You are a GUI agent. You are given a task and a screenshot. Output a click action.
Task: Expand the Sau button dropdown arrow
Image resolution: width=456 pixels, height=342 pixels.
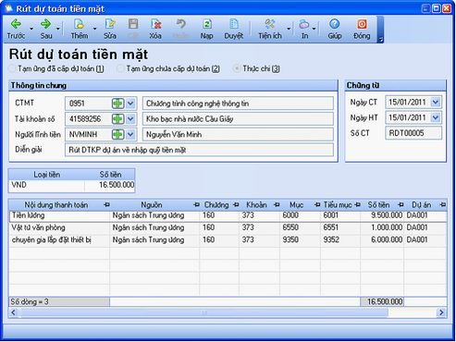[58, 29]
